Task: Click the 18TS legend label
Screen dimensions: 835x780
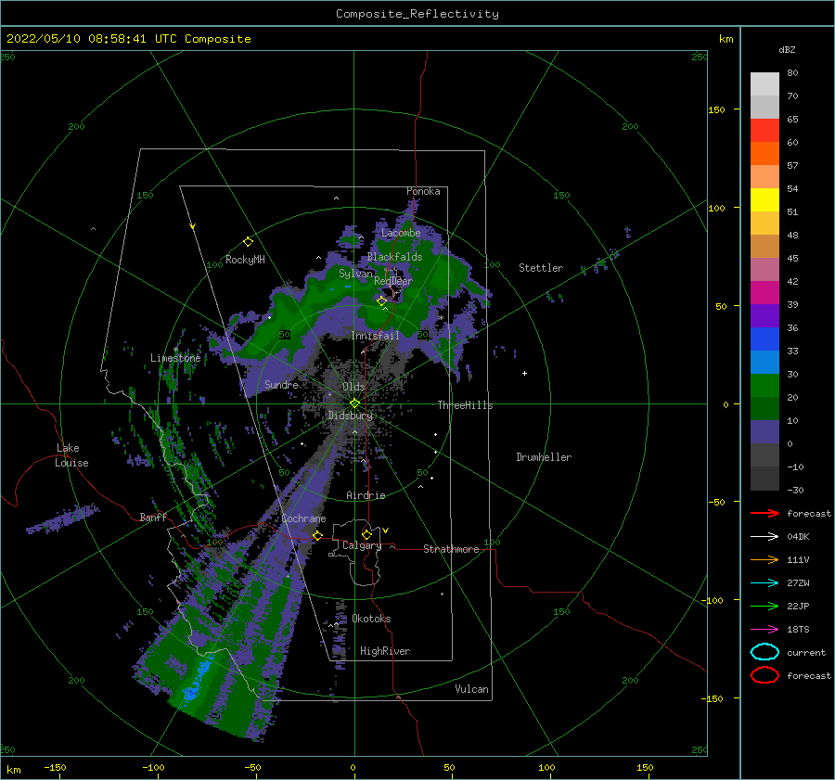Action: [x=798, y=630]
